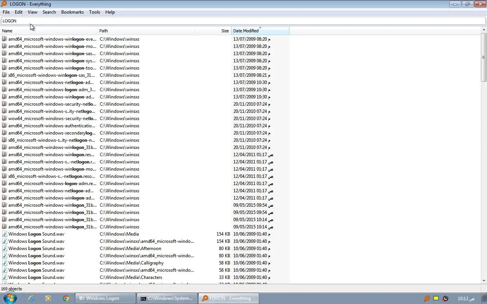
Task: Click the LOGON - Everything taskbar button
Action: [x=229, y=298]
